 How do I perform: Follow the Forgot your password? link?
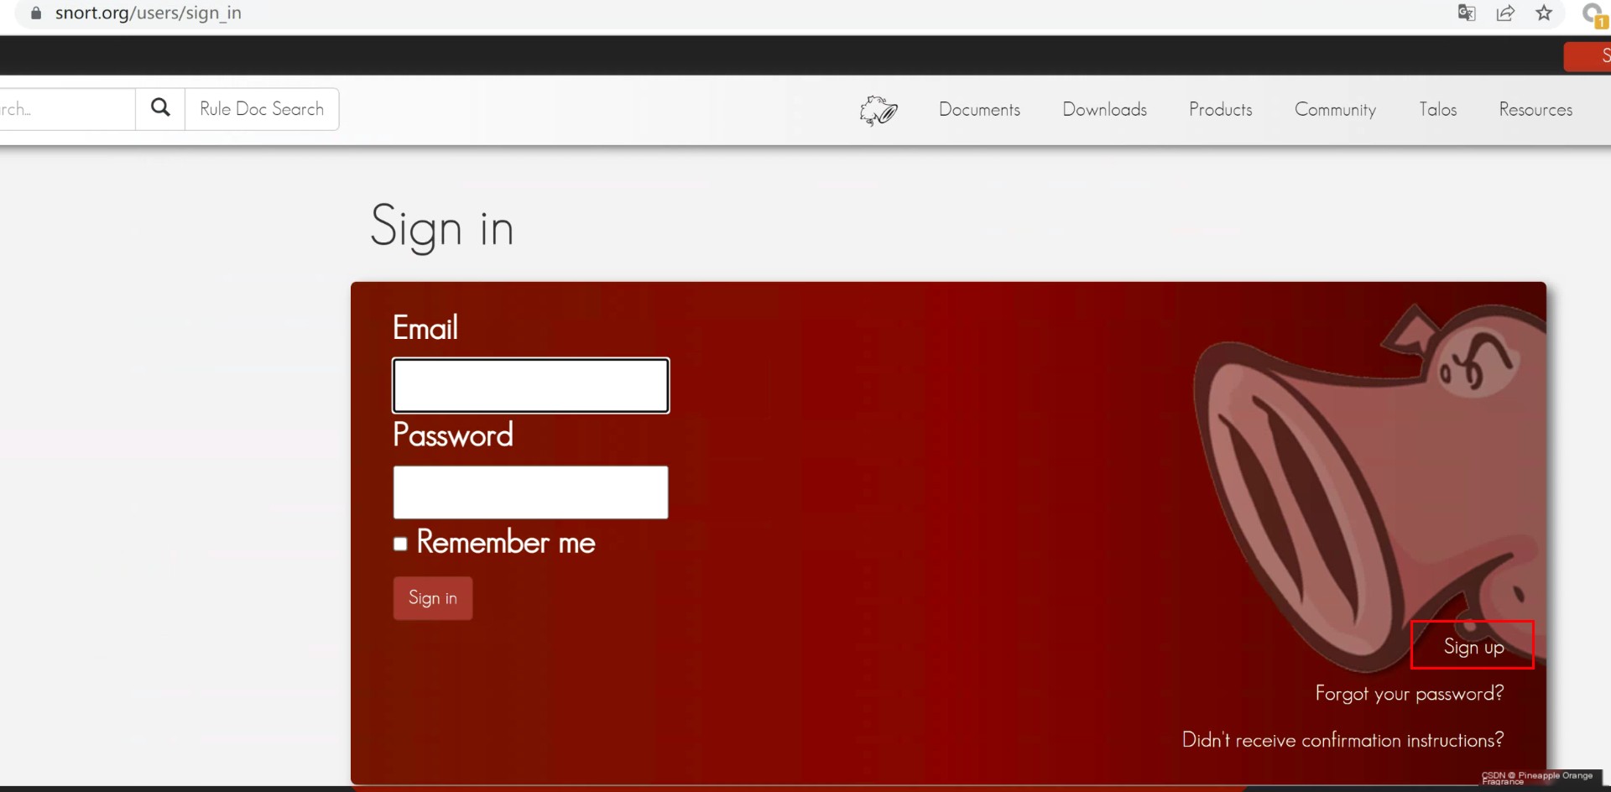tap(1410, 694)
